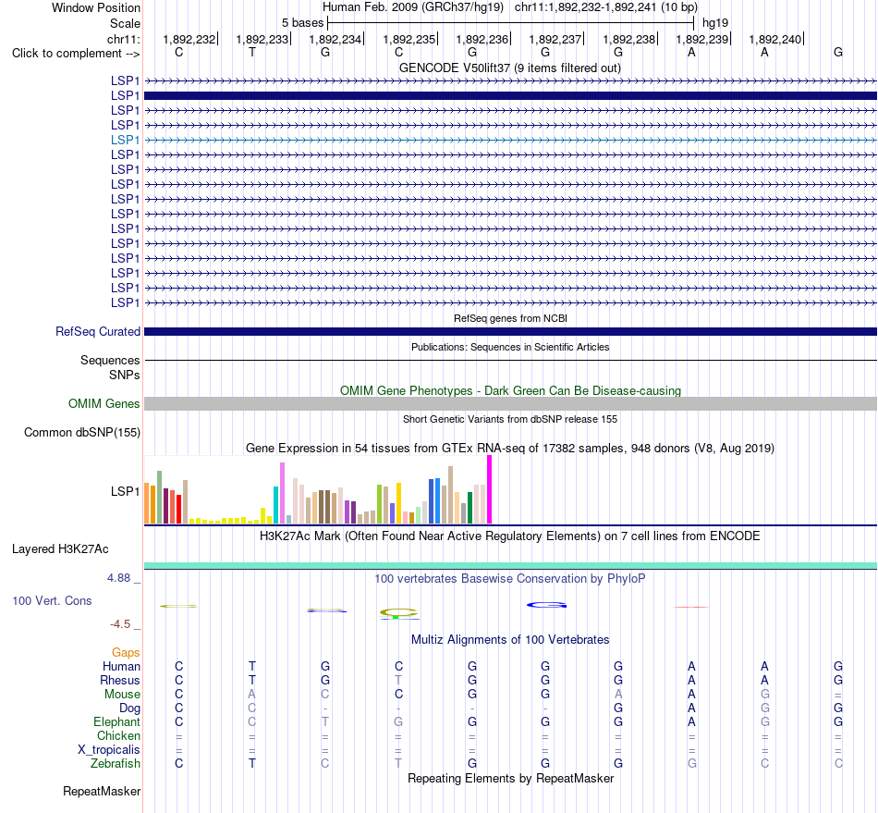Click the -4.5 PhyloP axis value
The image size is (878, 813).
120,624
